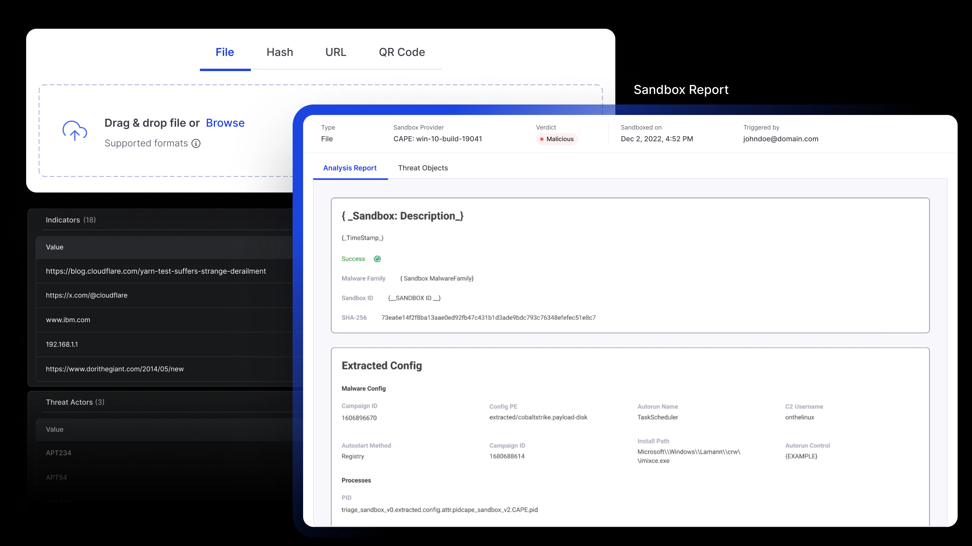972x546 pixels.
Task: Open the QR Code tab
Action: [401, 52]
